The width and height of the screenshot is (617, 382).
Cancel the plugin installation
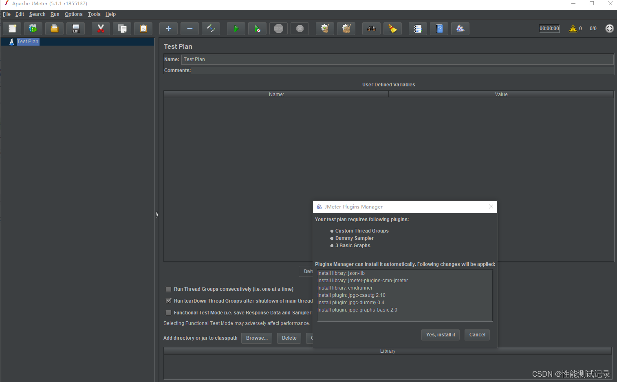point(477,334)
